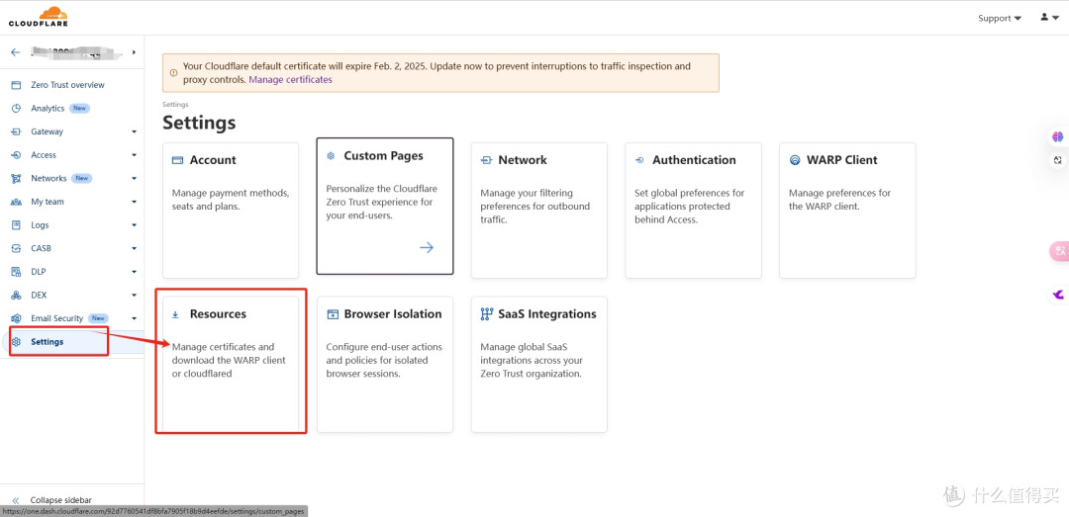Click the Authentication card icon
Image resolution: width=1069 pixels, height=517 pixels.
(639, 160)
